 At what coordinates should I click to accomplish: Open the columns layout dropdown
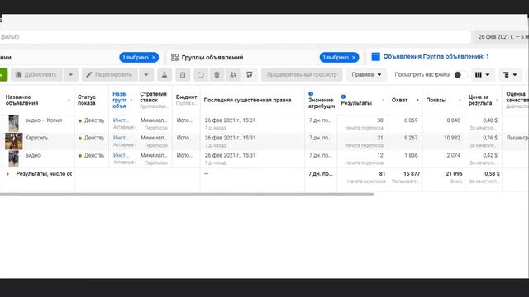coord(483,75)
